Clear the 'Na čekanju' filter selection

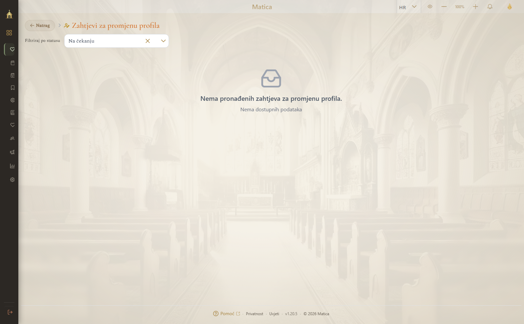148,41
